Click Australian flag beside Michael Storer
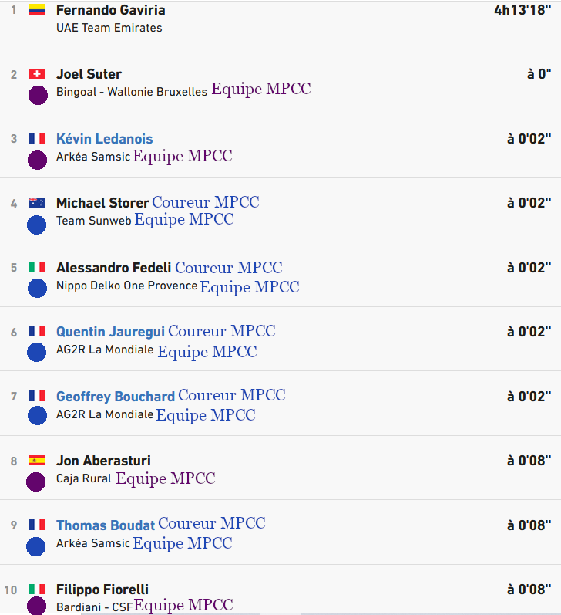Viewport: 561px width, 615px height. (x=36, y=203)
